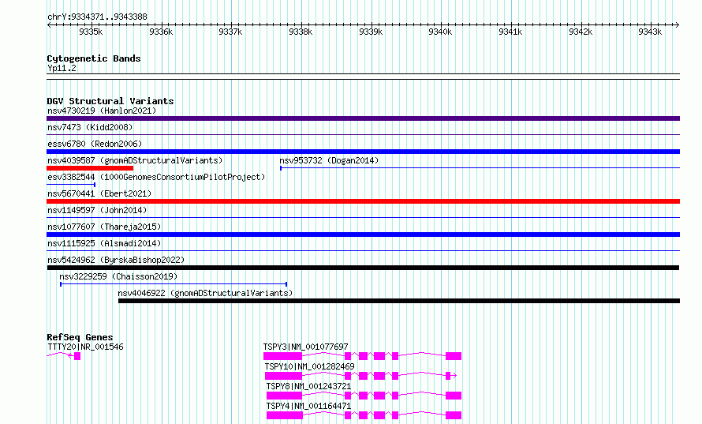Click the 9339k ruler tick label
The height and width of the screenshot is (424, 702).
(x=371, y=32)
